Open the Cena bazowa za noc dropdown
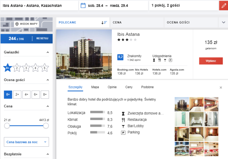228x159 pixels. 26,142
